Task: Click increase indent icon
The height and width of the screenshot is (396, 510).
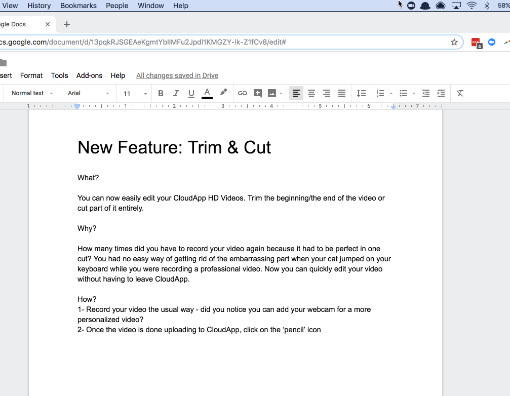Action: click(x=441, y=93)
